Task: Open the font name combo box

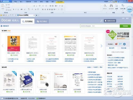Action: (x=20, y=6)
